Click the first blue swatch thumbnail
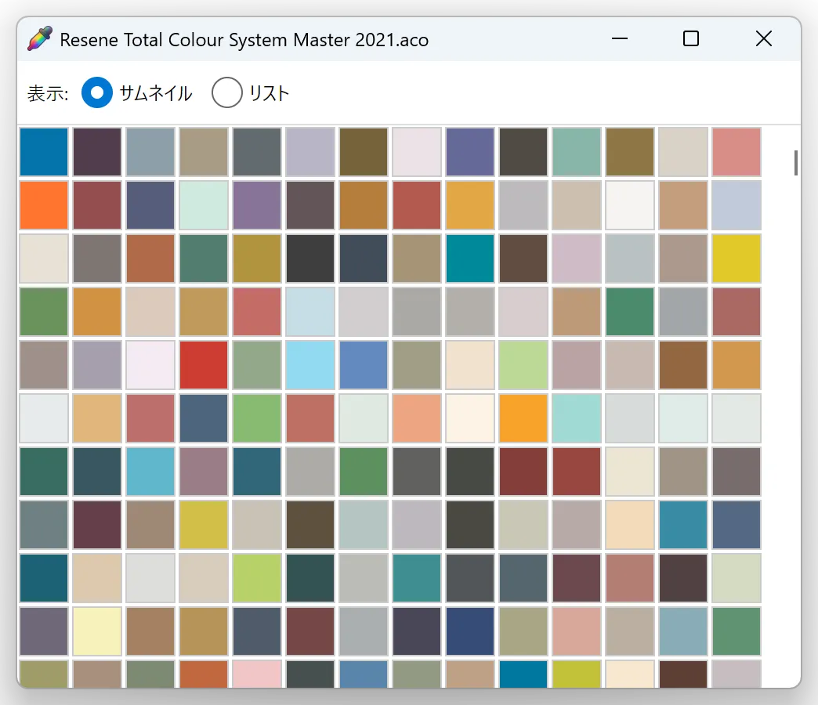The image size is (818, 705). click(44, 152)
